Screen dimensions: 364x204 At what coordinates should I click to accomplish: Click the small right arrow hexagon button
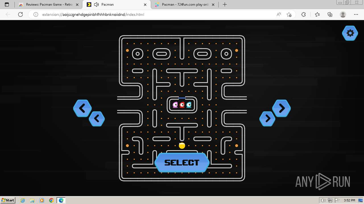[267, 119]
